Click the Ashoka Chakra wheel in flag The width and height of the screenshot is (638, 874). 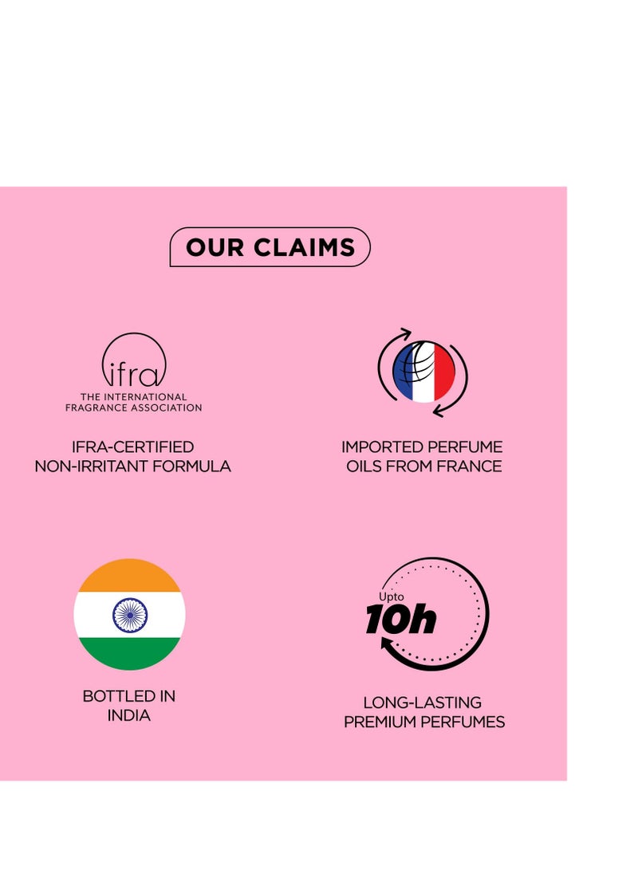tap(130, 615)
